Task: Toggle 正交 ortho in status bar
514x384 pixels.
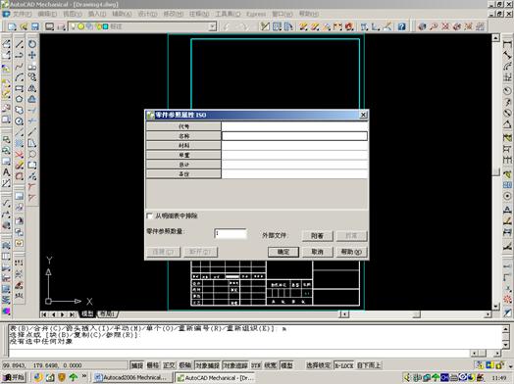Action: [169, 365]
